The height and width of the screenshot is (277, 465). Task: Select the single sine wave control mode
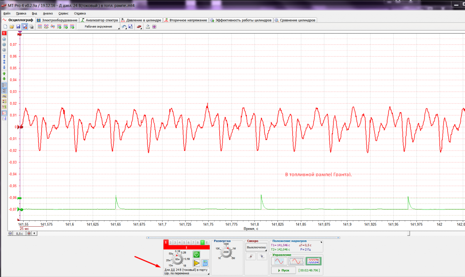(x=279, y=261)
